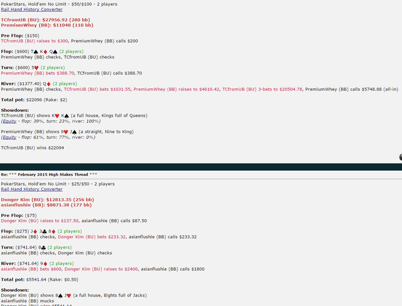
Task: Click TCfromUB (BU) stack size heading
Action: pos(45,20)
